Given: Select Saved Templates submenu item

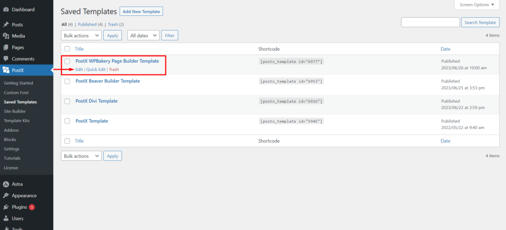Looking at the screenshot, I should pyautogui.click(x=20, y=102).
